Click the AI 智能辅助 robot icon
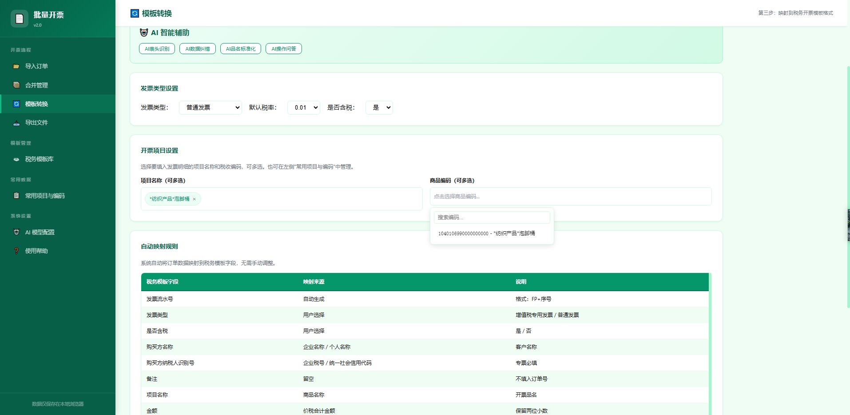Viewport: 850px width, 415px height. [x=144, y=32]
